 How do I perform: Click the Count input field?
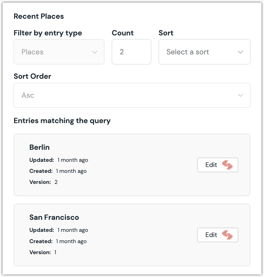coord(131,52)
